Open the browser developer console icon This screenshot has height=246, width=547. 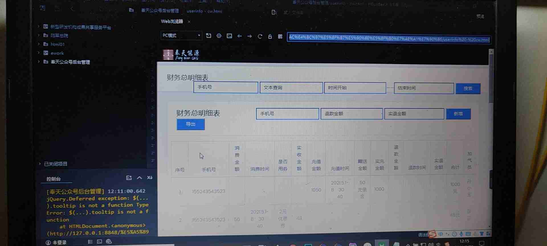229,36
